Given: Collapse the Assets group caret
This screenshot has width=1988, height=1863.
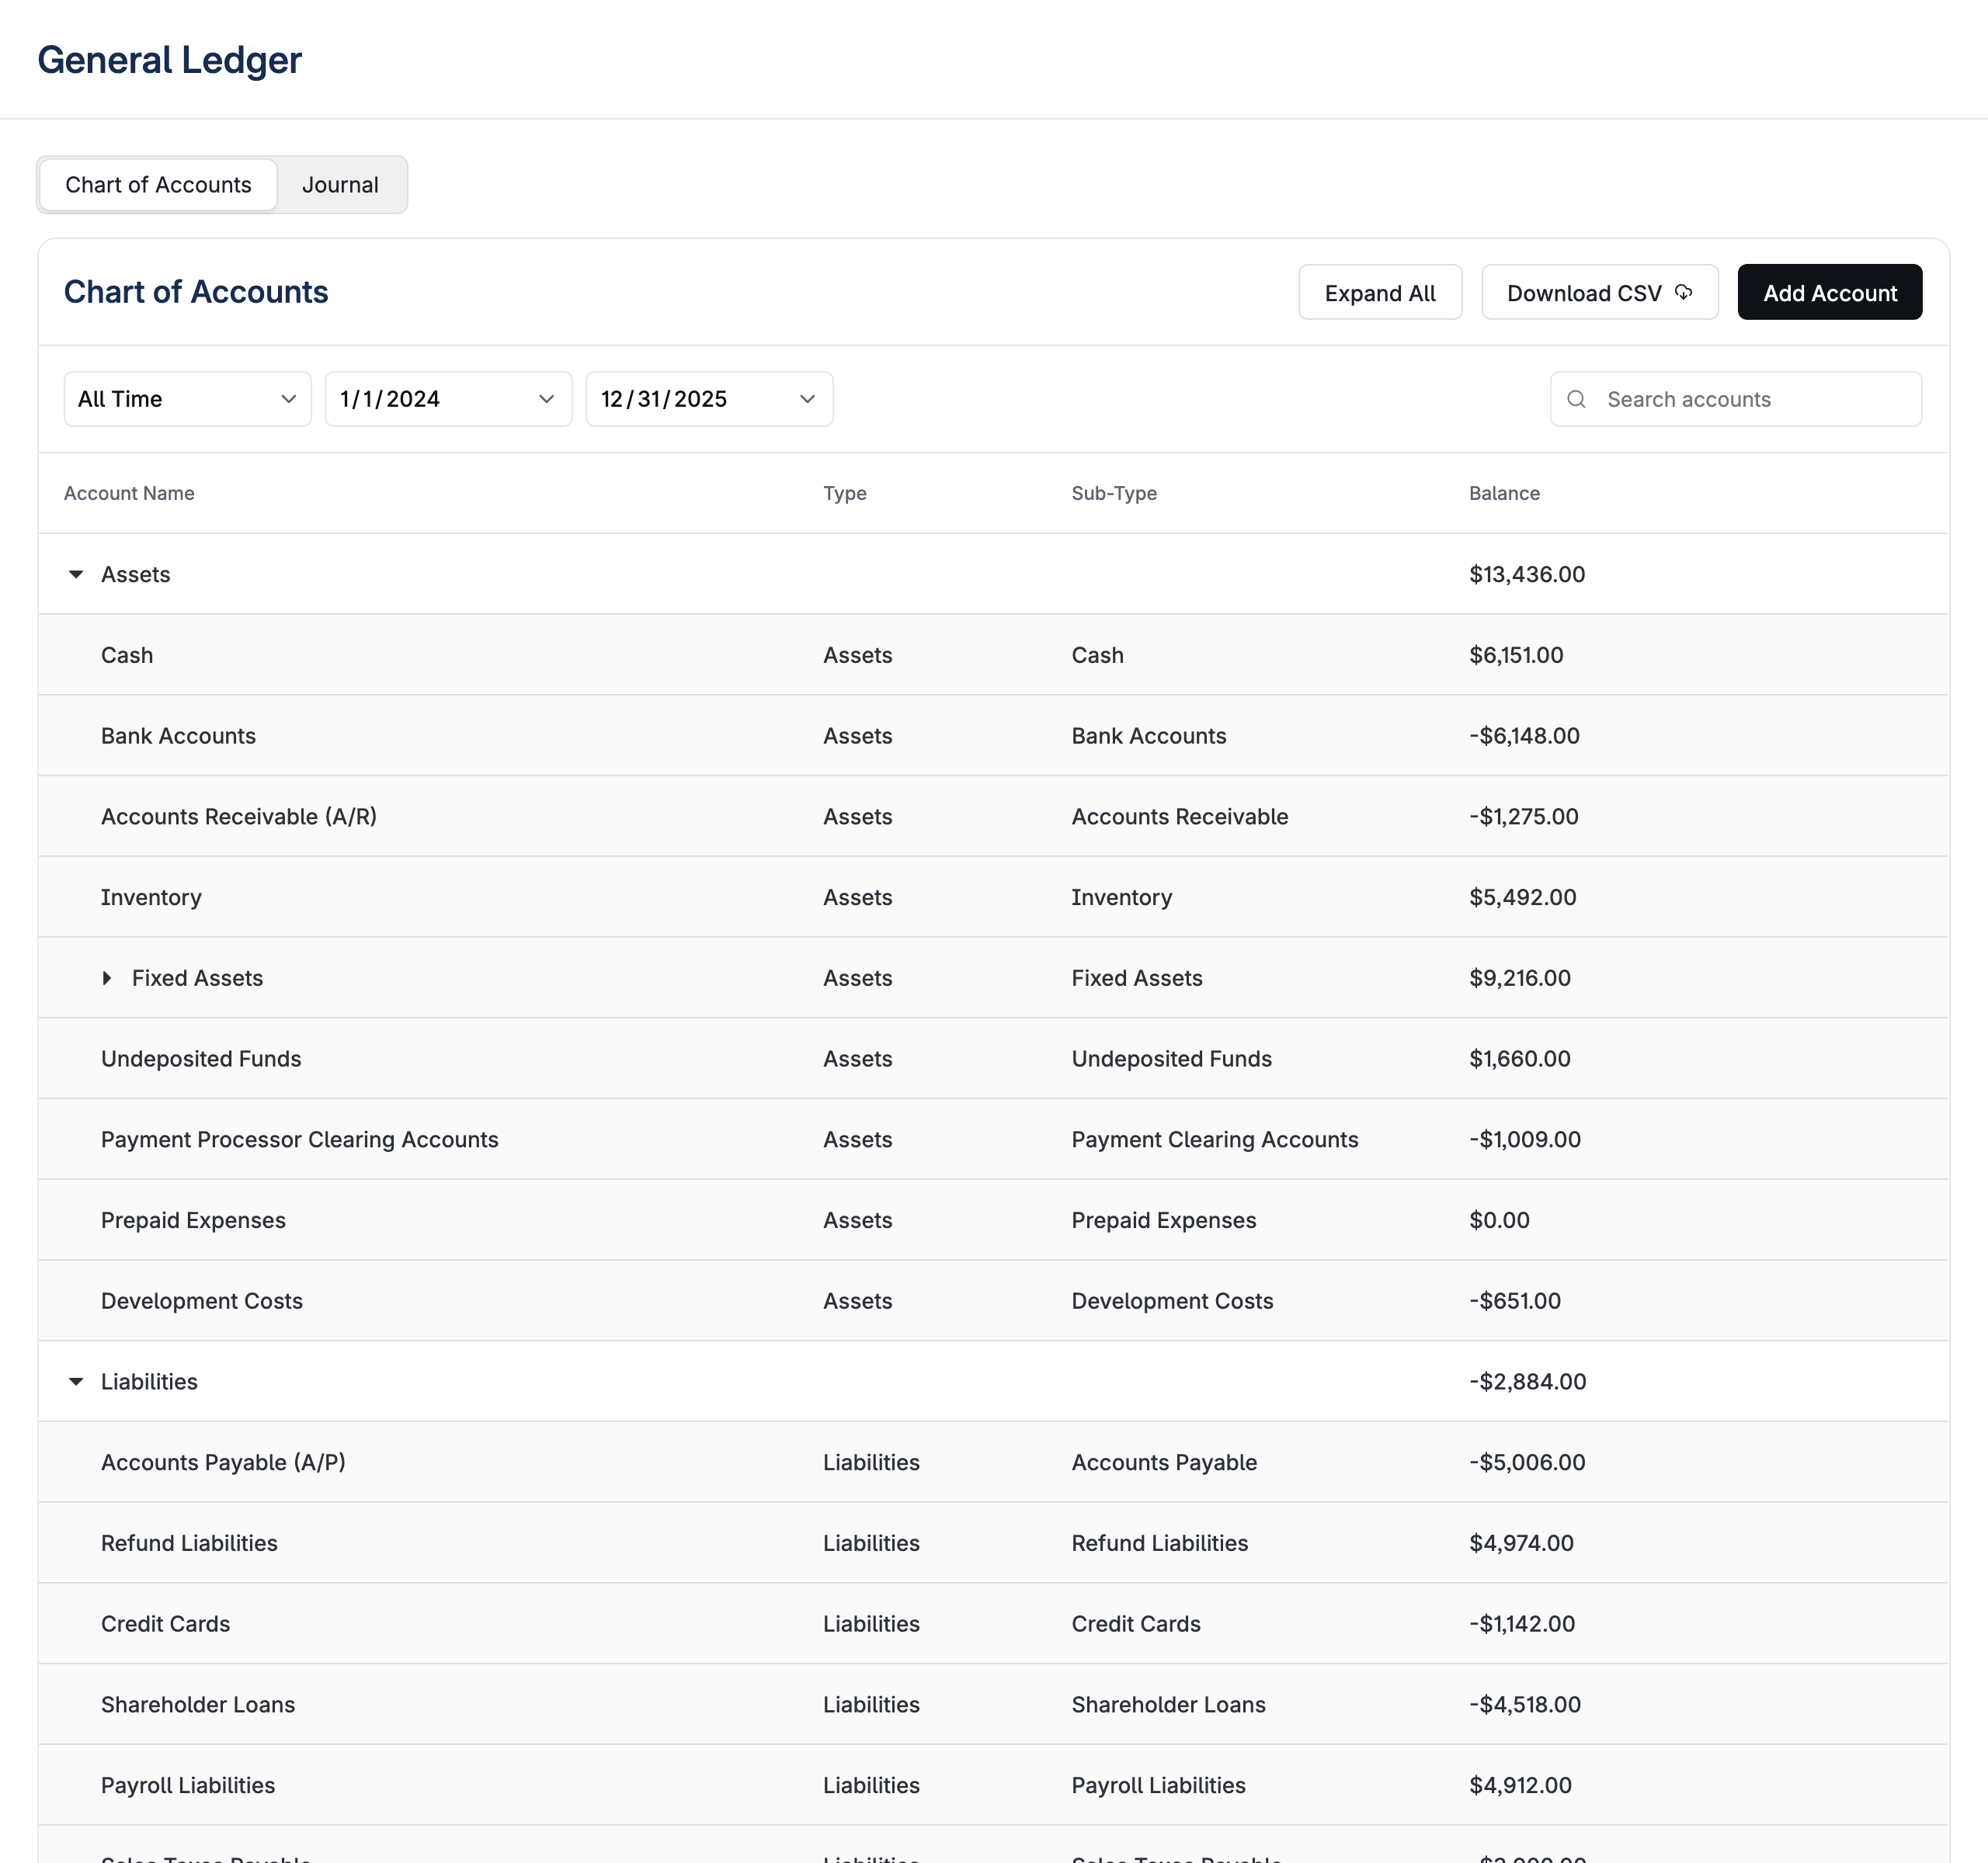Looking at the screenshot, I should click(x=76, y=574).
